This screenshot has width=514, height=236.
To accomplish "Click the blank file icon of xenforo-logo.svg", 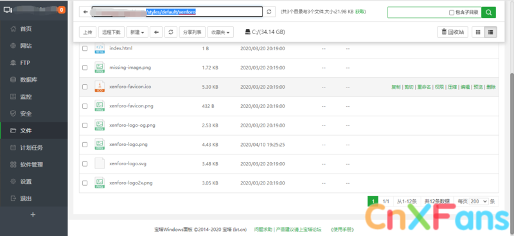I will [100, 163].
